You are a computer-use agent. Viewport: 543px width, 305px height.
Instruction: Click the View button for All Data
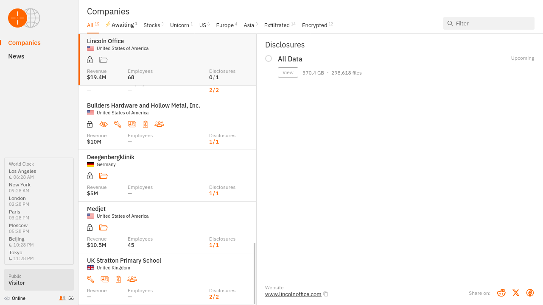(x=288, y=72)
